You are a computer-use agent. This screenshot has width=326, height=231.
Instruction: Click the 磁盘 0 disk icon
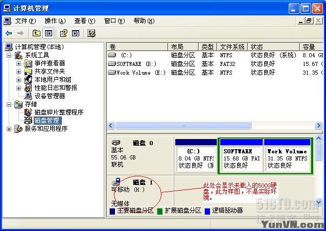click(x=116, y=143)
